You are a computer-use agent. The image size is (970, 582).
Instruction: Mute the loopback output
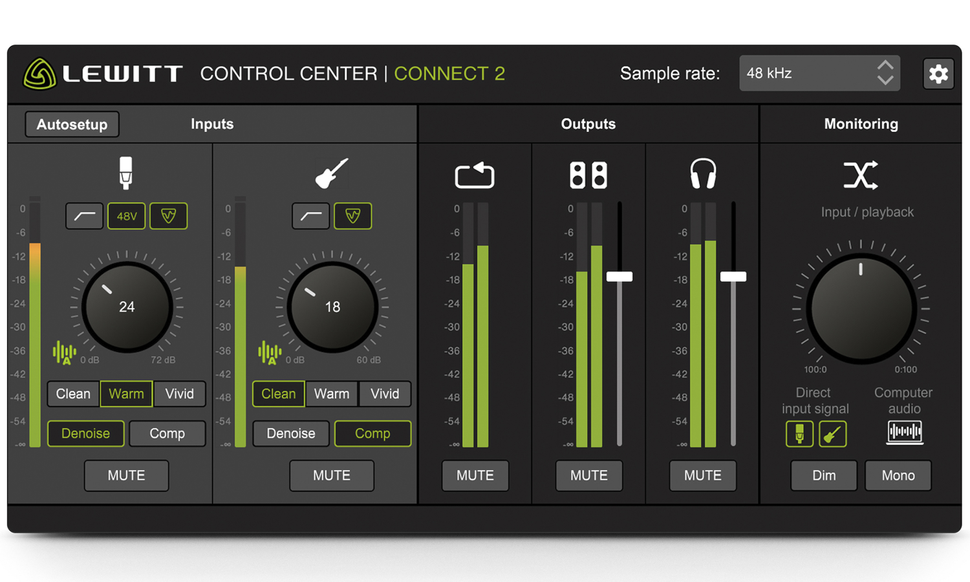(x=475, y=475)
